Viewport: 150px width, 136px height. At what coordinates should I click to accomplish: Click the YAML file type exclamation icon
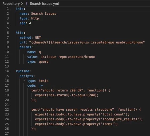tap(26, 4)
